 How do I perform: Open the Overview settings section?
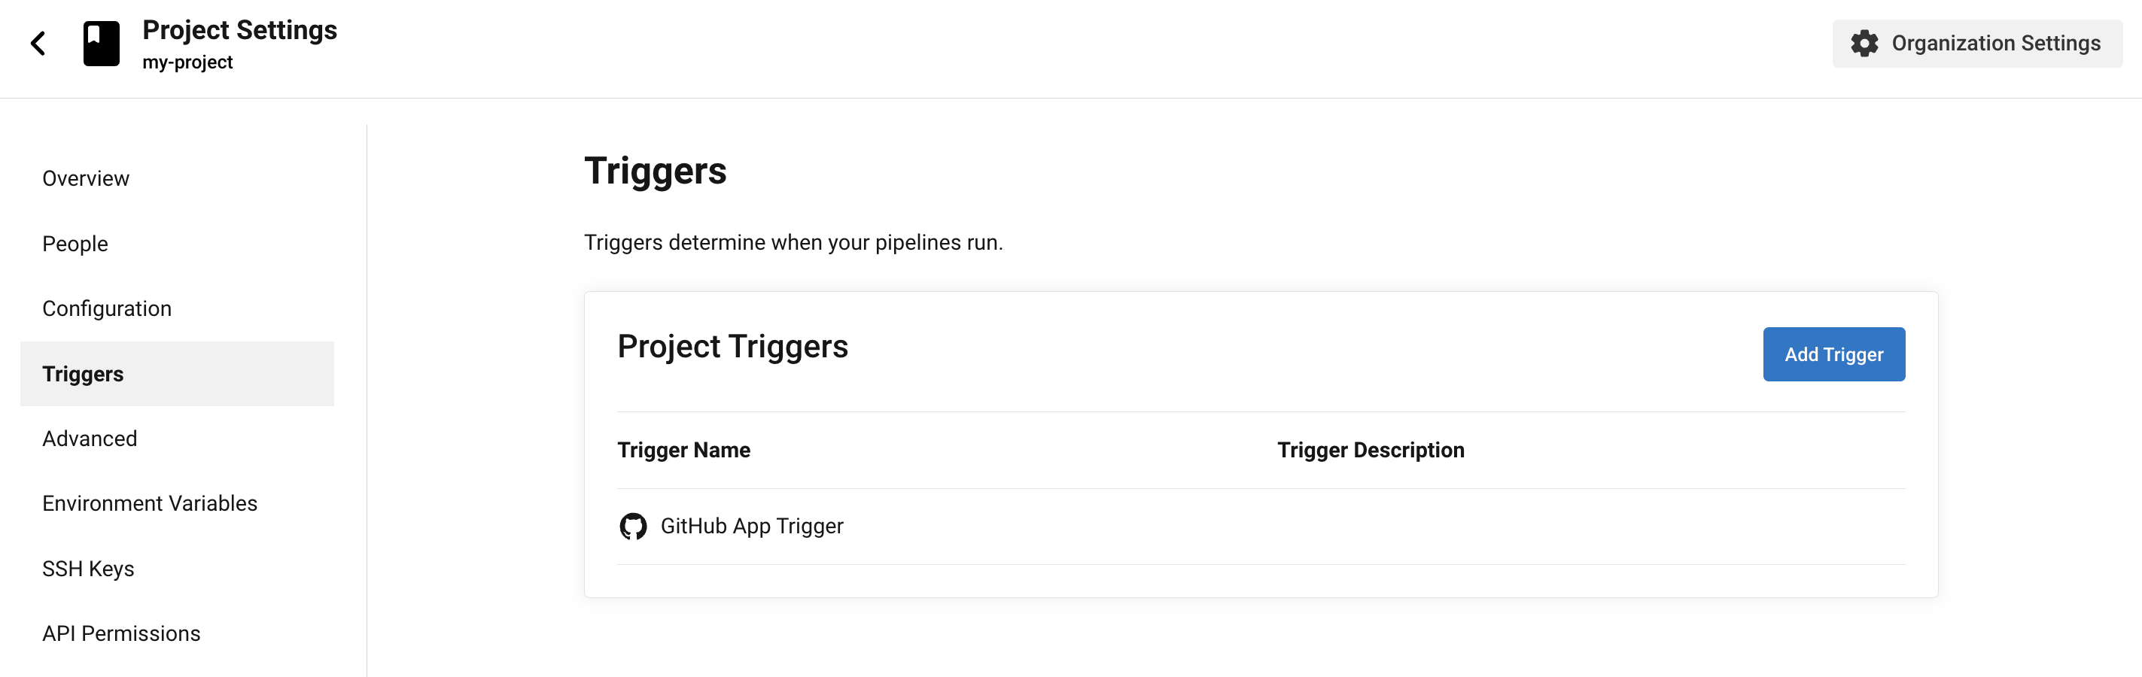click(86, 178)
